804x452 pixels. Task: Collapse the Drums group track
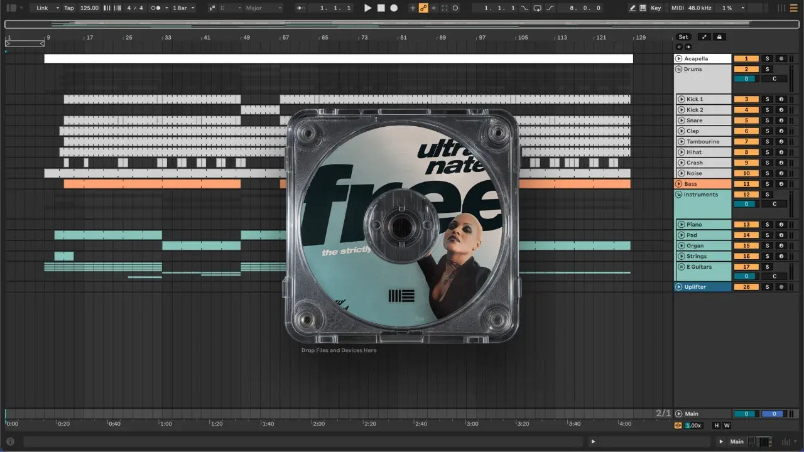[679, 69]
